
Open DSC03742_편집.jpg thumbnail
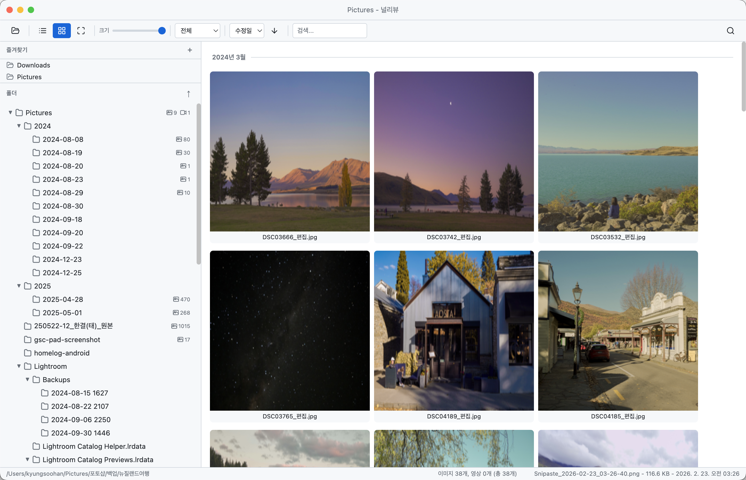tap(454, 151)
